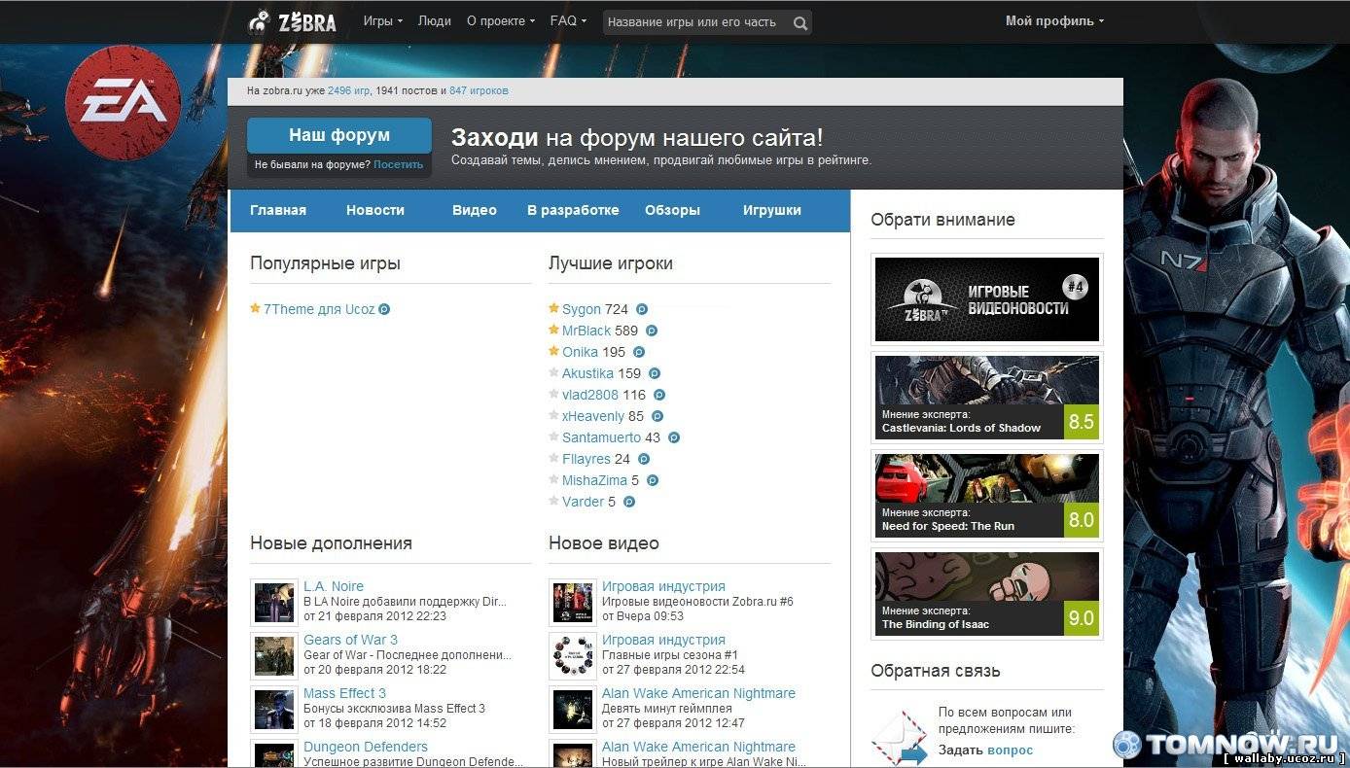This screenshot has width=1350, height=768.
Task: Open the Люди menu item
Action: (434, 20)
